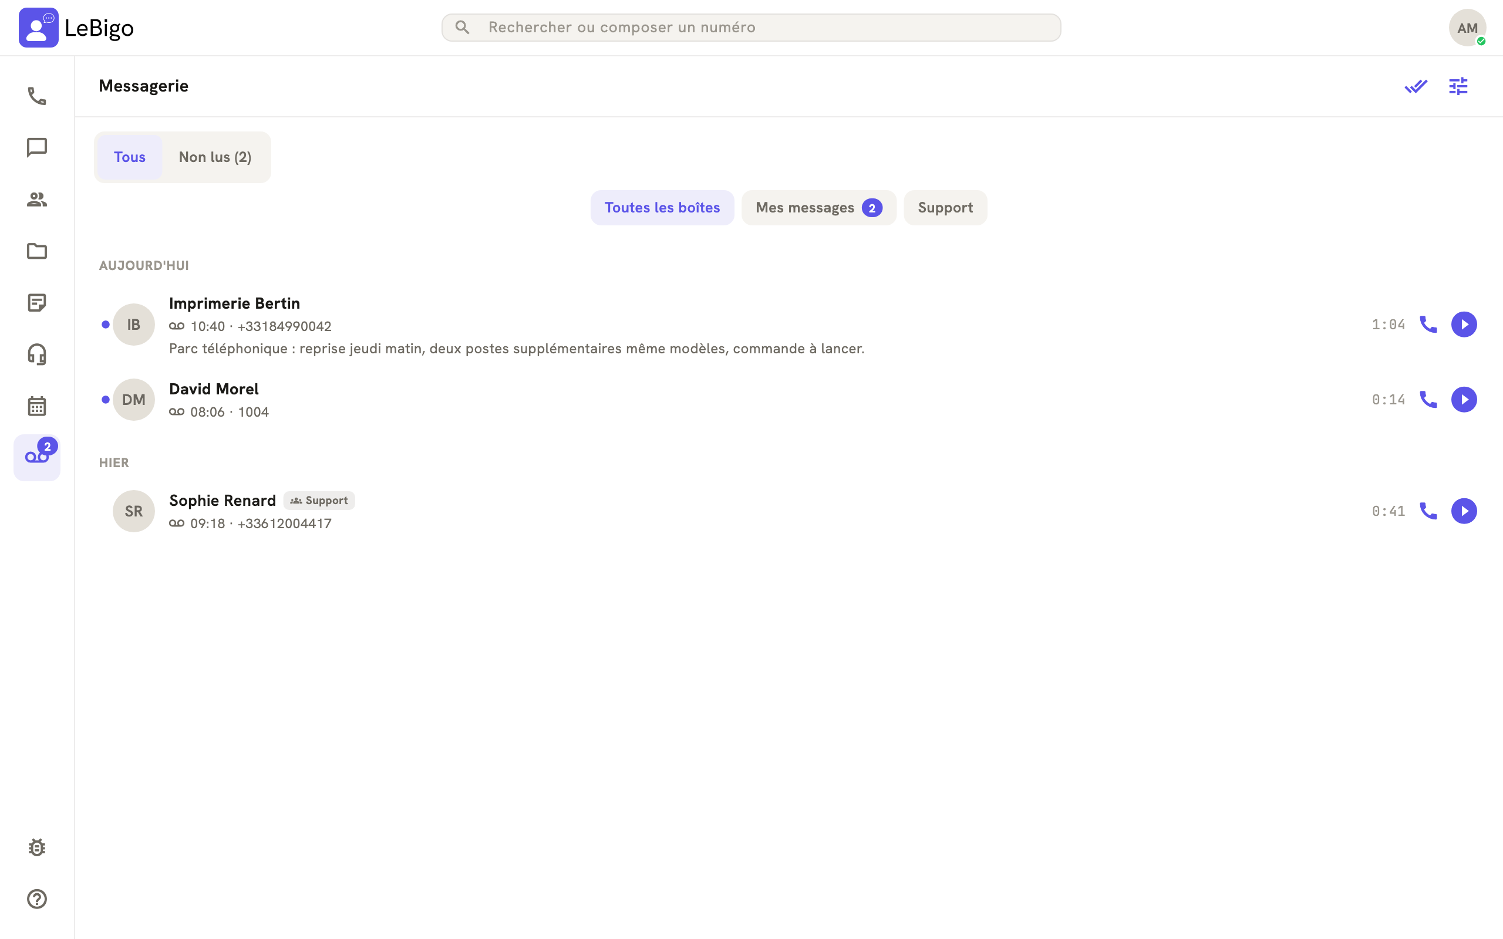Filter by Support mailbox chip

coord(945,208)
